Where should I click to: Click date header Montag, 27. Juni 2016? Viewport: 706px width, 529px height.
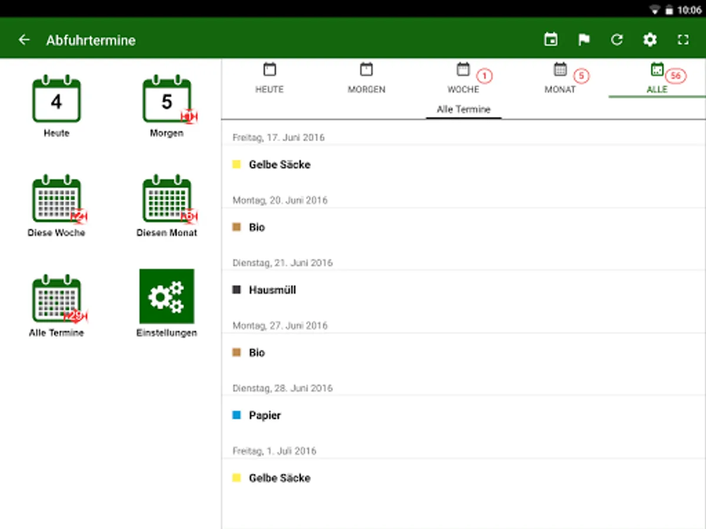(x=280, y=326)
